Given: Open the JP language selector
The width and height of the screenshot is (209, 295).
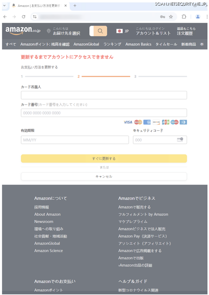Looking at the screenshot, I should pos(122,31).
